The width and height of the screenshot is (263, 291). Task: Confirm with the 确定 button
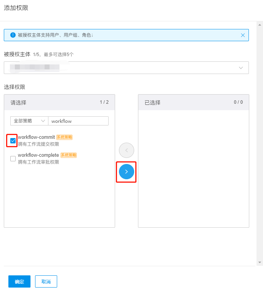[x=19, y=281]
